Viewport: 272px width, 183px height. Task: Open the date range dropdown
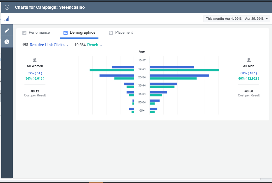[237, 19]
